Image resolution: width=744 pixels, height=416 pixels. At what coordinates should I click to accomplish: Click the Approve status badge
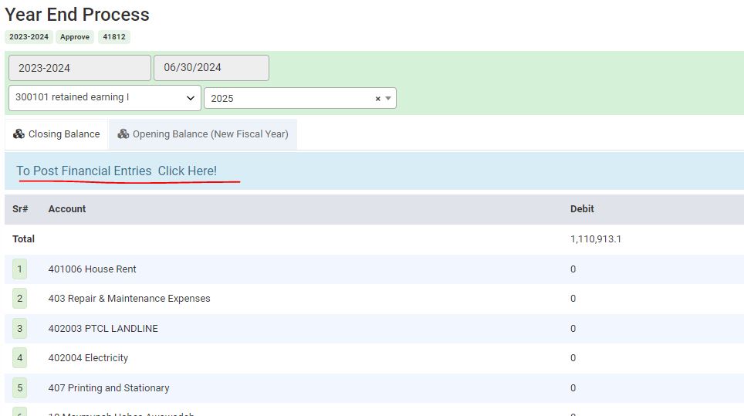(75, 37)
